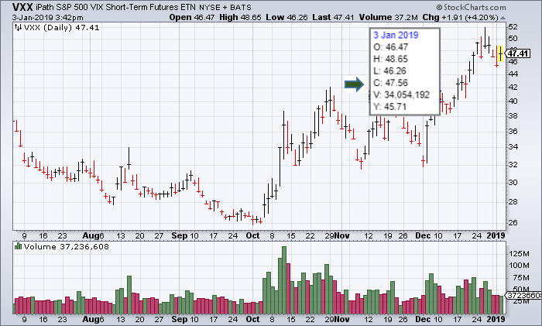
Task: Click the O: 46.47 line in the tooltip
Action: click(x=390, y=47)
